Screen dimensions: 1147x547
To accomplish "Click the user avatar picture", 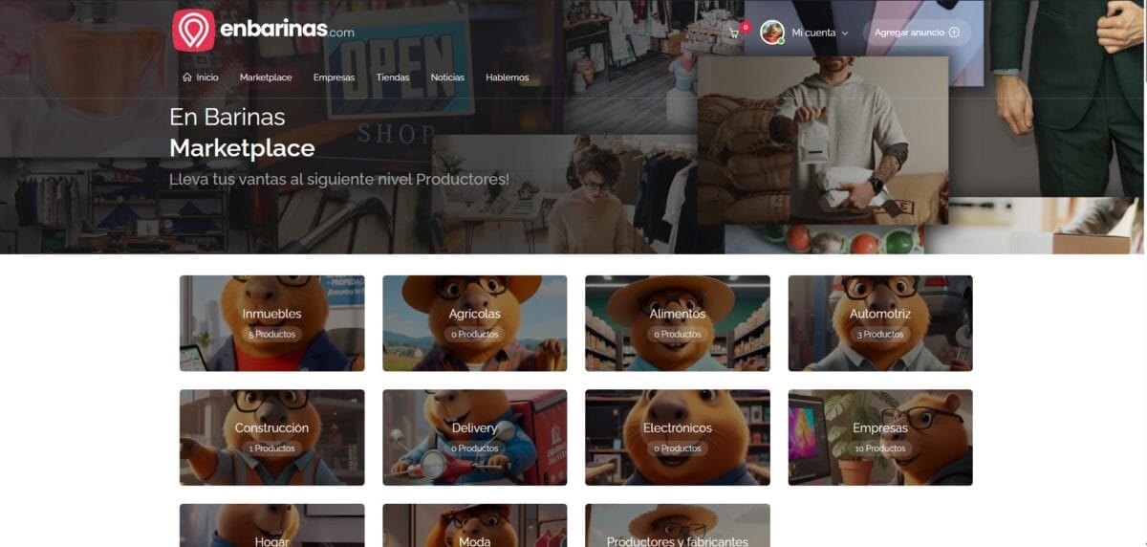I will [x=771, y=33].
